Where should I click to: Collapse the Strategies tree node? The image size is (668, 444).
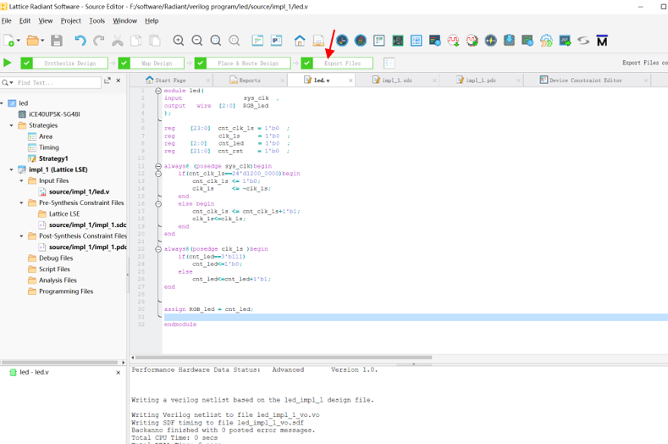click(x=12, y=125)
